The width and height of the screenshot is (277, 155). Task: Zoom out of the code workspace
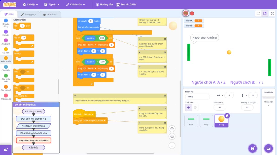(172, 136)
